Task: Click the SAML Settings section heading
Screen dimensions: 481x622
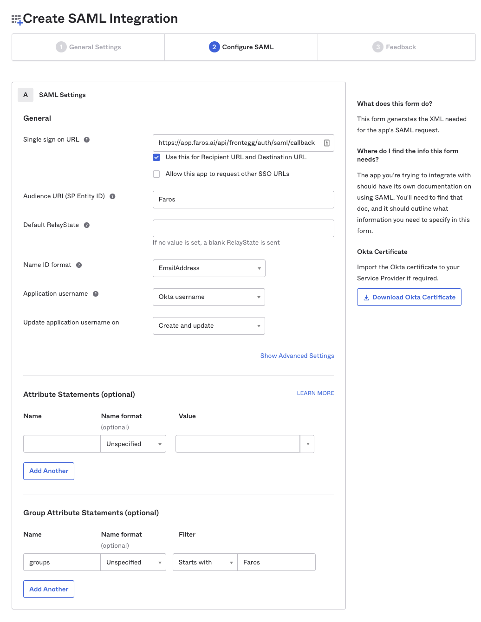Action: click(x=62, y=95)
